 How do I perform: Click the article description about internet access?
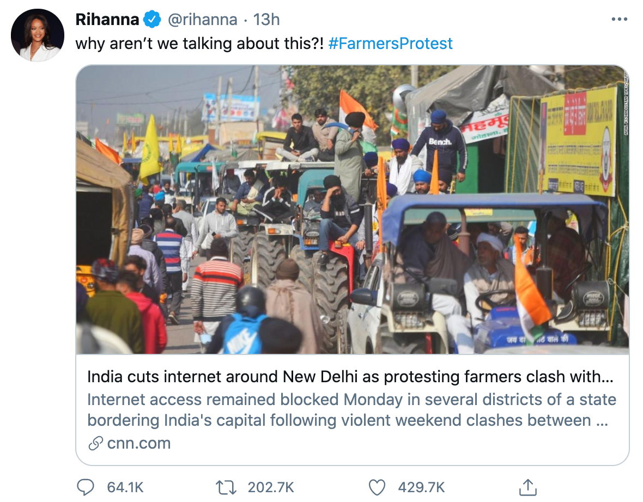point(351,409)
